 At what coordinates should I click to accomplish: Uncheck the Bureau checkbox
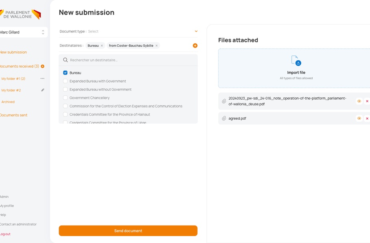(65, 73)
